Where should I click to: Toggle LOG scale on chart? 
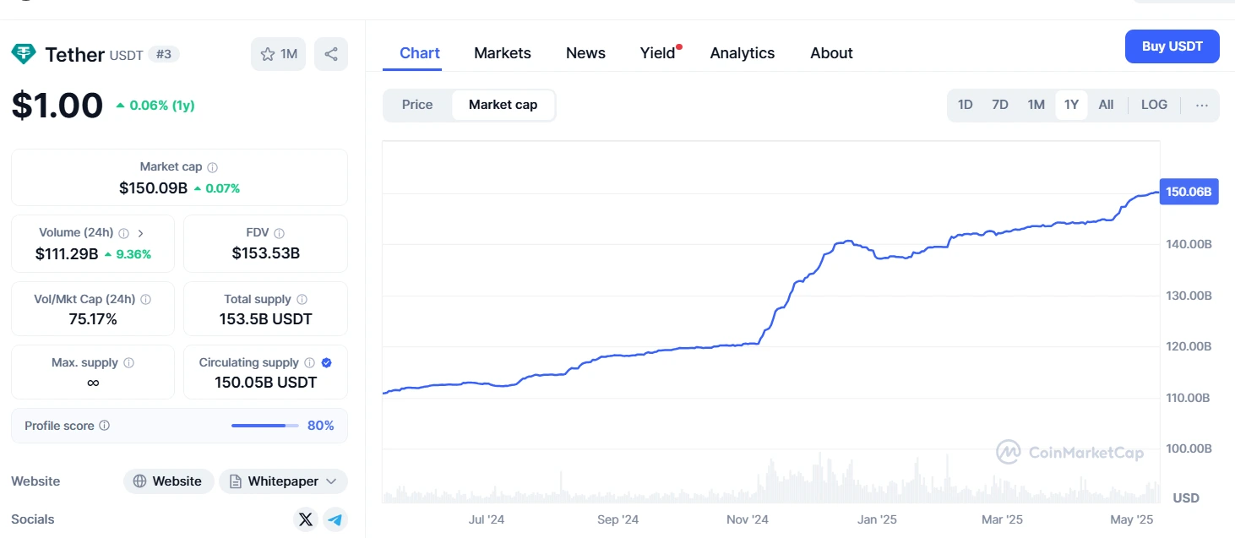pos(1154,105)
